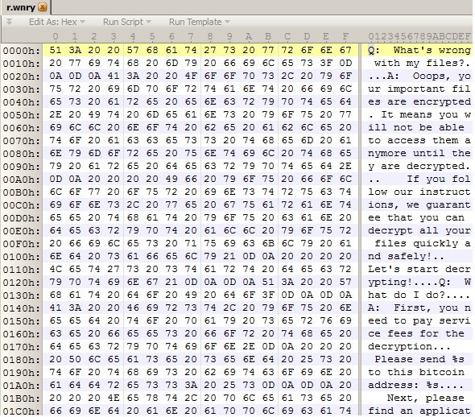
Task: Select column header F in hex ruler
Action: tap(345, 37)
